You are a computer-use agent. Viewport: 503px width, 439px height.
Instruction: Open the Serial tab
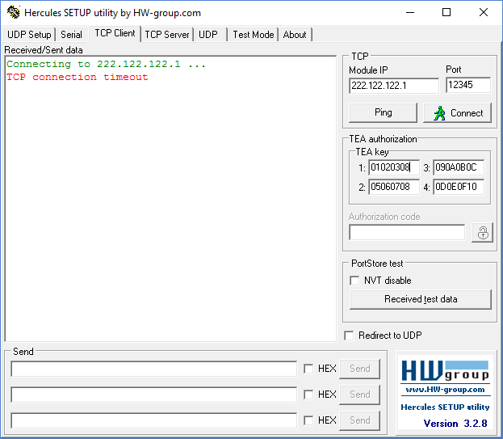click(71, 35)
